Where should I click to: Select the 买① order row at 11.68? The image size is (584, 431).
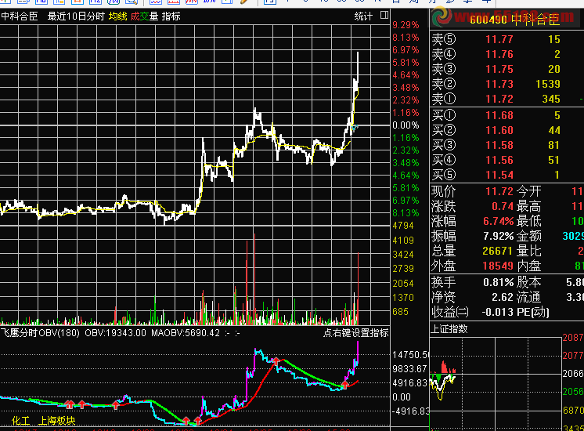pyautogui.click(x=506, y=115)
